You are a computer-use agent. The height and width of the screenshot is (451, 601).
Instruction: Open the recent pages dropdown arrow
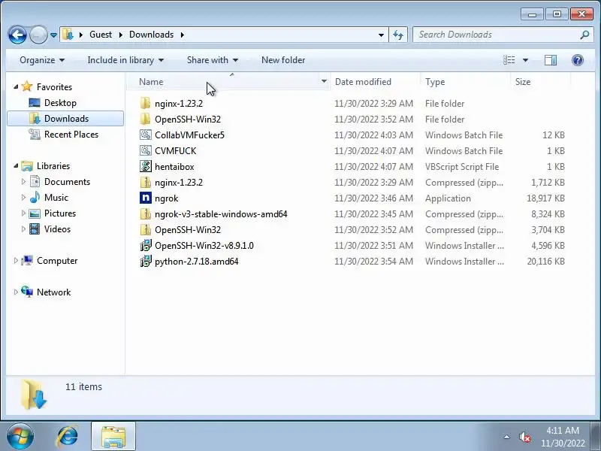click(53, 35)
